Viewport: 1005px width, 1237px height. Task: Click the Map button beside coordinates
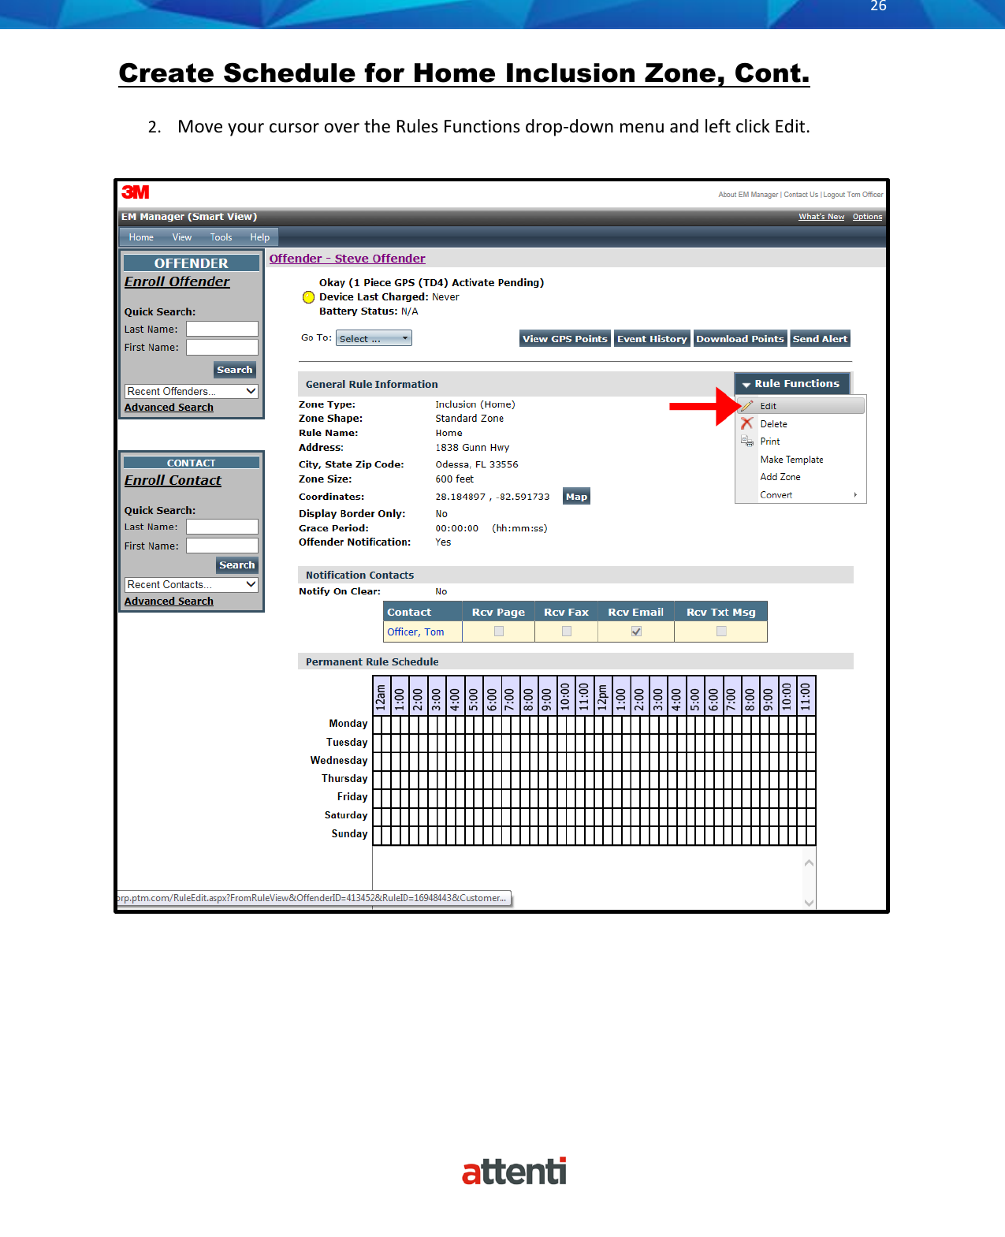point(576,497)
